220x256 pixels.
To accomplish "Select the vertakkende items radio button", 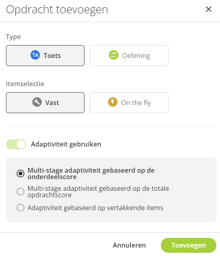I will [21, 208].
